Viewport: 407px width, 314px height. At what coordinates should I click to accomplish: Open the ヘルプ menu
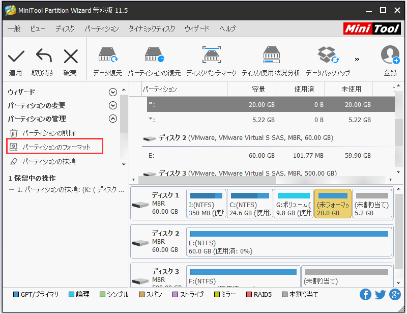click(227, 28)
